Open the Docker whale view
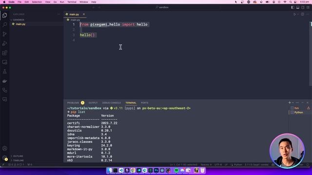The image size is (312, 175). 5,81
